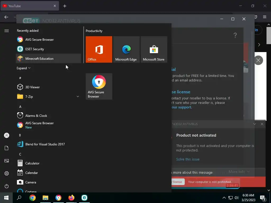Open the browser hamburger menu

tap(265, 17)
